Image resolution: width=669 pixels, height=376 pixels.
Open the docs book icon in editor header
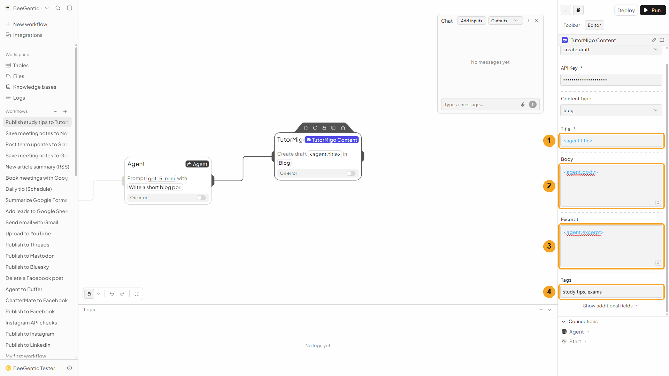662,40
